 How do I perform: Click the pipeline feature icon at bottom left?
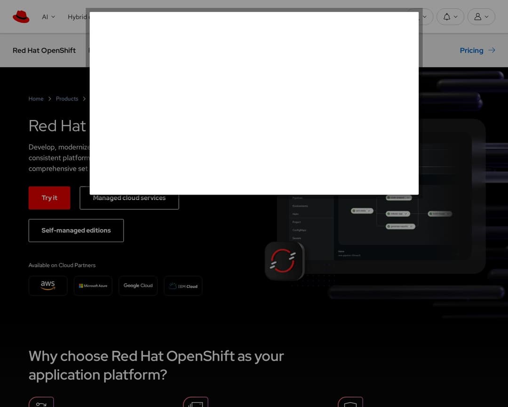[x=41, y=403]
